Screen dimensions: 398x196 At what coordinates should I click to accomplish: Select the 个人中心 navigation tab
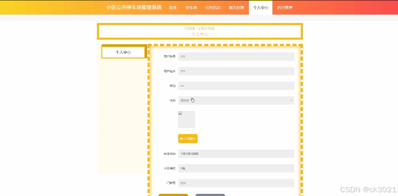(261, 8)
